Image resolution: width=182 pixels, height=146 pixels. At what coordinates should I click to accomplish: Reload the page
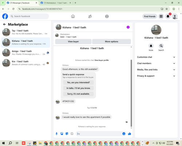click(x=13, y=9)
